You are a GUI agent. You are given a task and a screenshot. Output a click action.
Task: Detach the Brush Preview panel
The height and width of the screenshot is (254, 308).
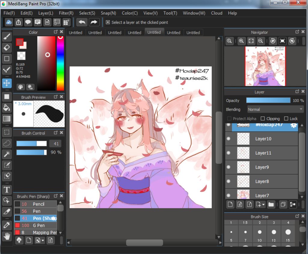pyautogui.click(x=56, y=97)
